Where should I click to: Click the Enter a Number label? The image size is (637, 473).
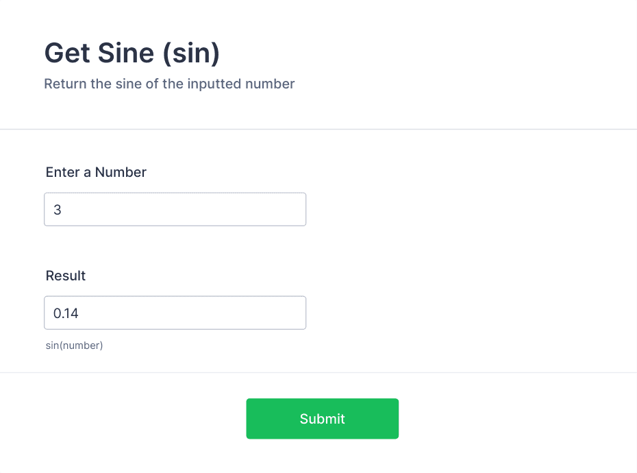95,172
